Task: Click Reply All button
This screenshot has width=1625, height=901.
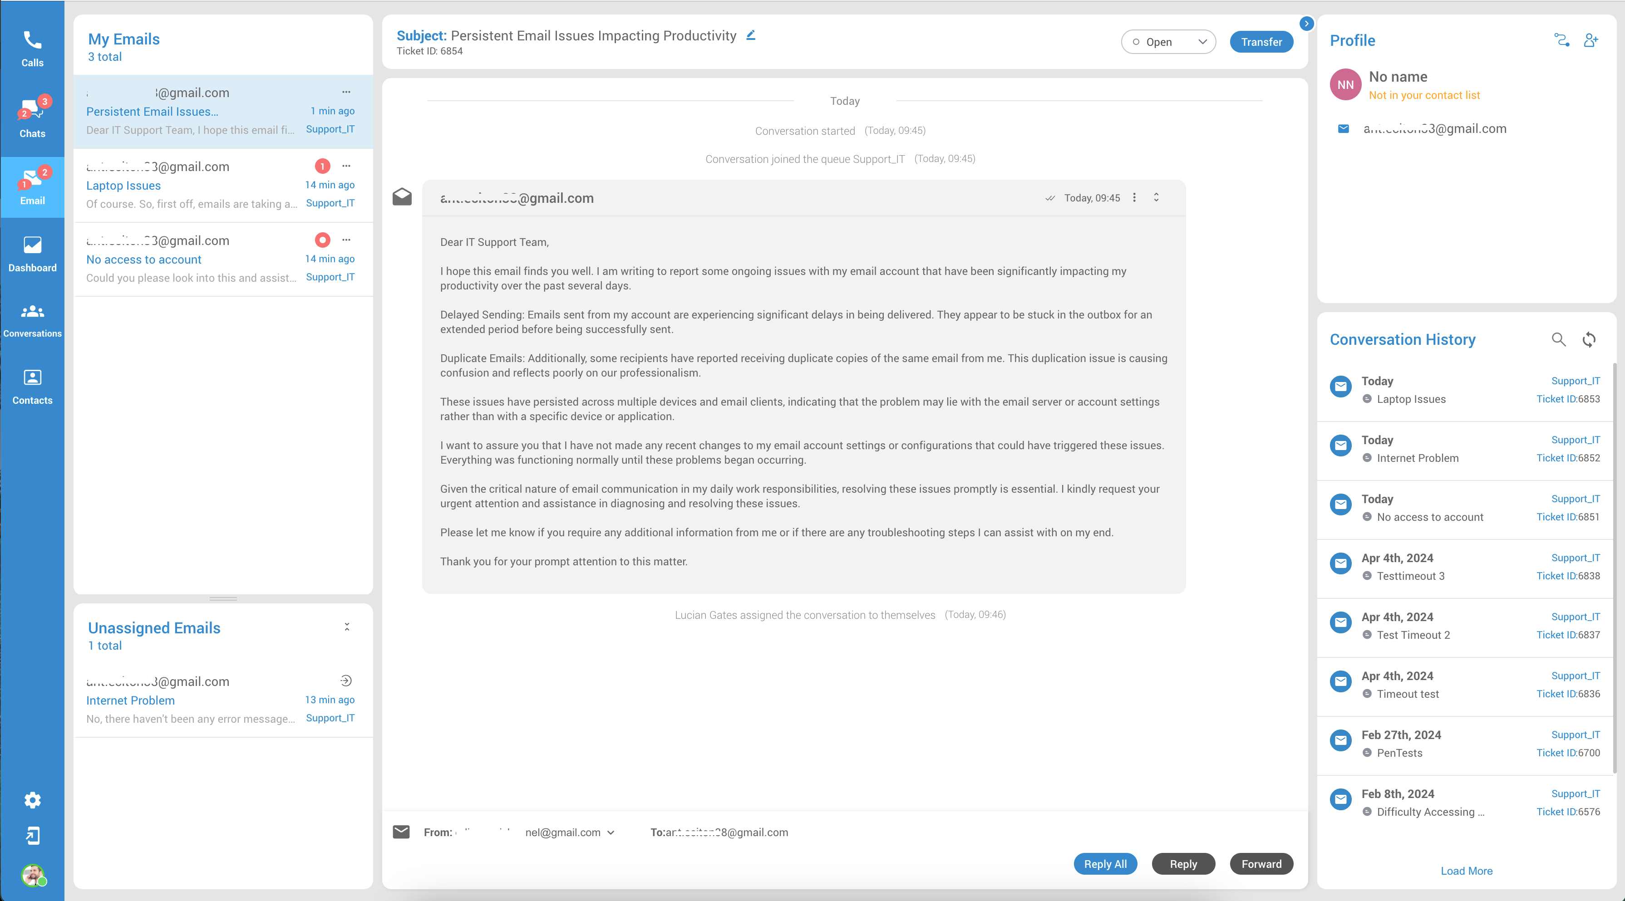Action: (x=1105, y=864)
